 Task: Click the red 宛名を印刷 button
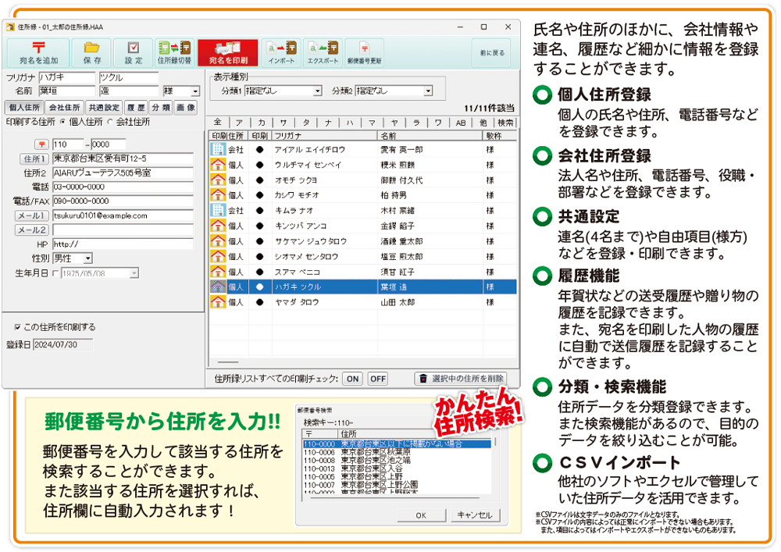[x=227, y=52]
